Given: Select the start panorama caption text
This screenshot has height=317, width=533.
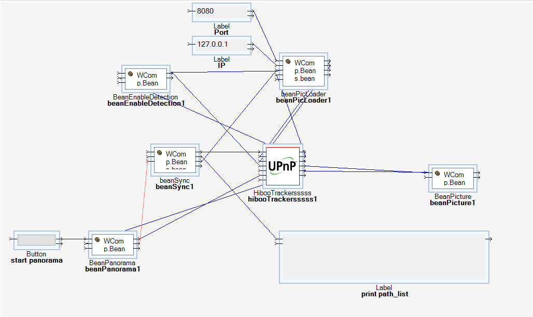Looking at the screenshot, I should [x=36, y=261].
